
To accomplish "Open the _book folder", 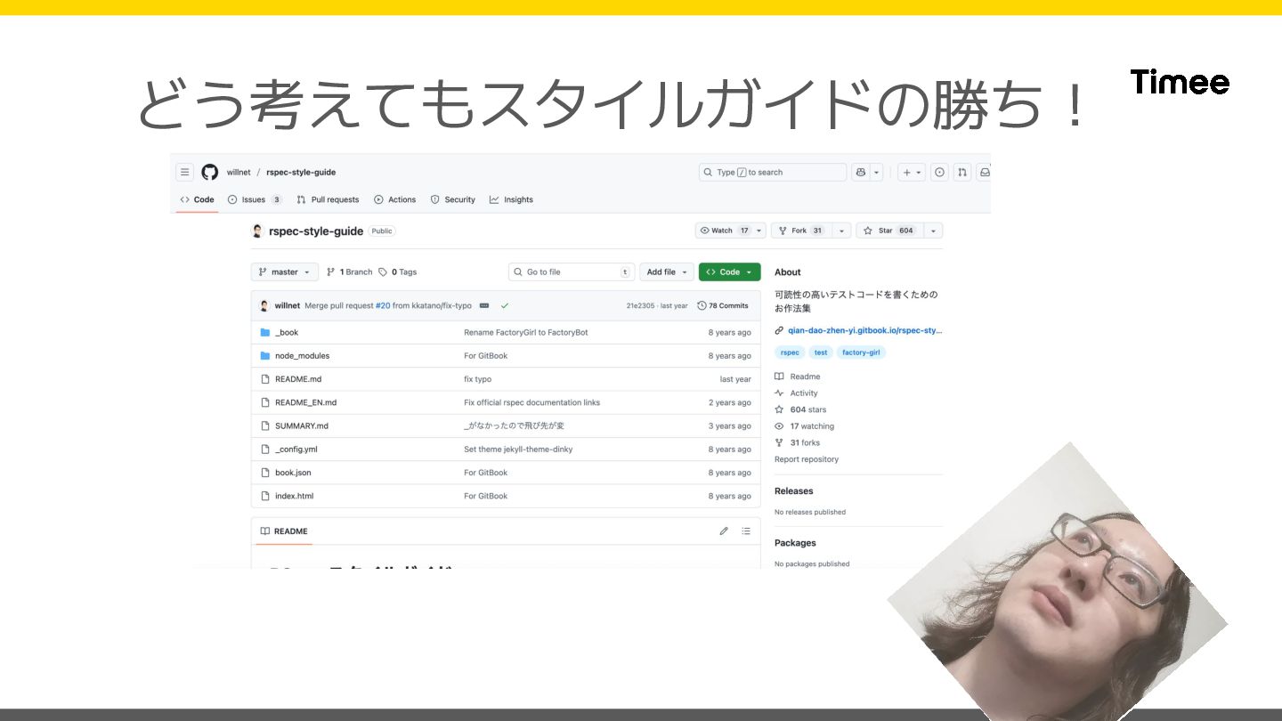I will click(287, 332).
